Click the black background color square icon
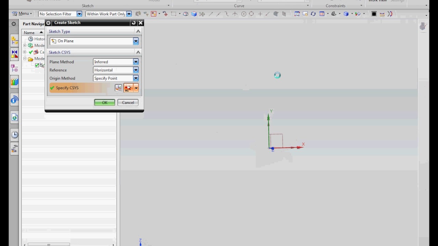The height and width of the screenshot is (246, 438). 374,14
